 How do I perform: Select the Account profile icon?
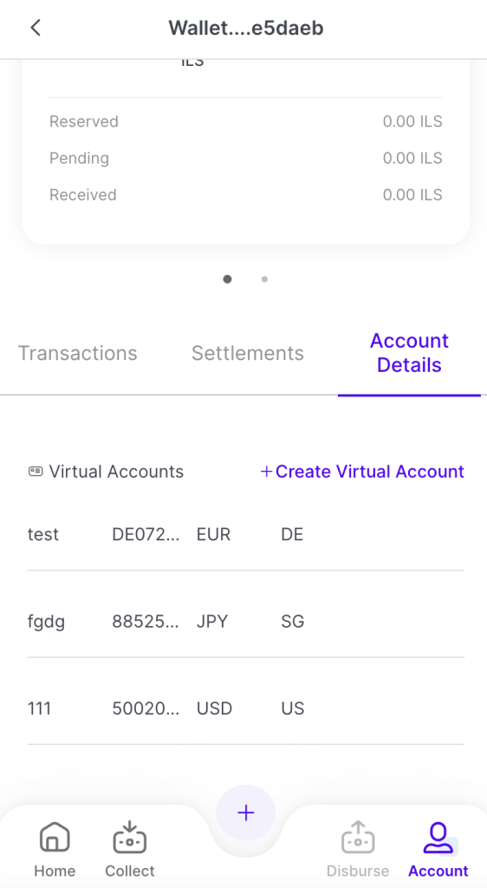[438, 838]
